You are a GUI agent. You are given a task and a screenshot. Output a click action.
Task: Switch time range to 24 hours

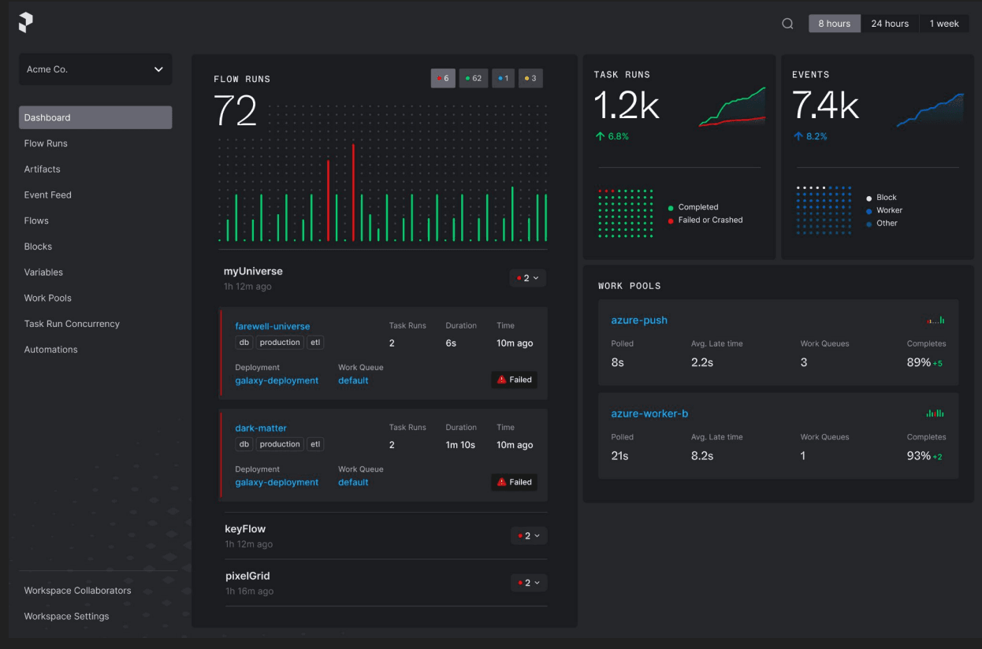point(890,24)
